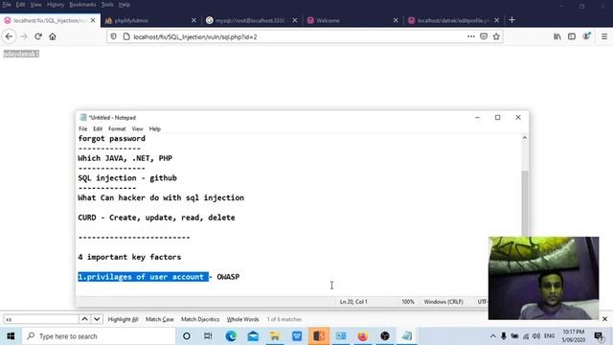Screen dimensions: 613x345
Task: Click Notepad scrollbar up arrow
Action: coord(525,138)
